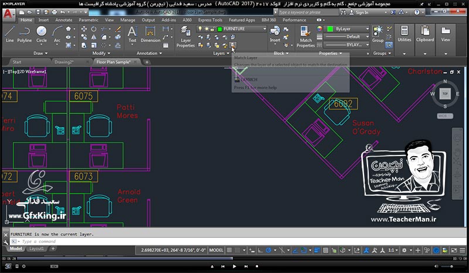Open the Layer Properties manager
The height and width of the screenshot is (273, 469).
tap(185, 36)
